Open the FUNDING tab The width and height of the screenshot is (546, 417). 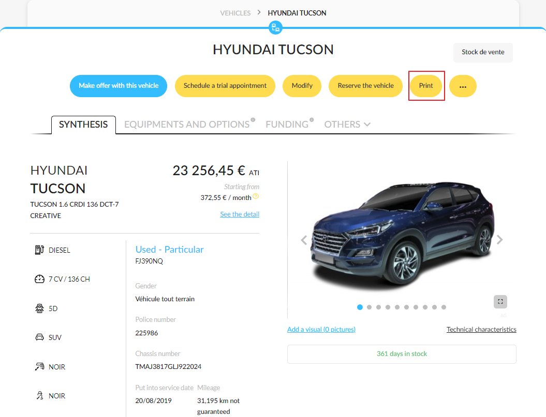(287, 125)
